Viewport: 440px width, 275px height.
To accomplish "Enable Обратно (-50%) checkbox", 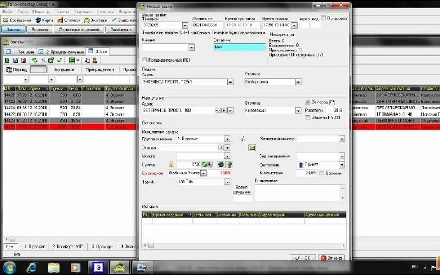I will click(x=307, y=117).
